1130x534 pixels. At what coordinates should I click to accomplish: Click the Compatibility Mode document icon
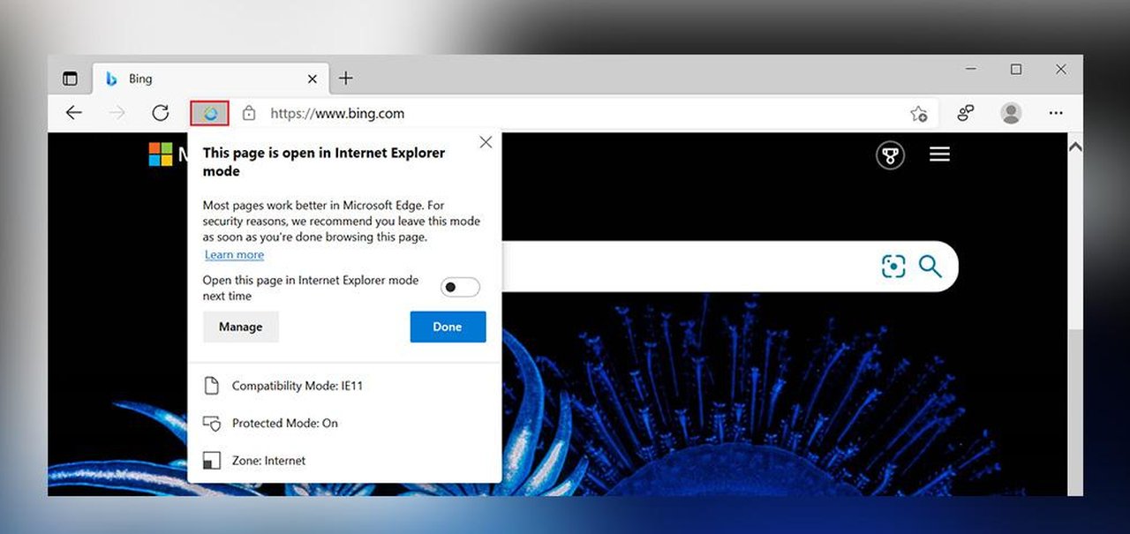coord(211,386)
